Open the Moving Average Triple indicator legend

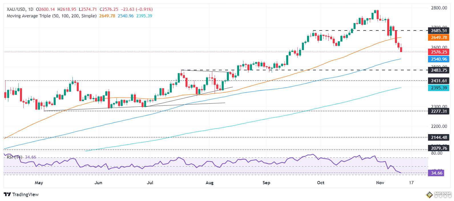click(x=51, y=16)
